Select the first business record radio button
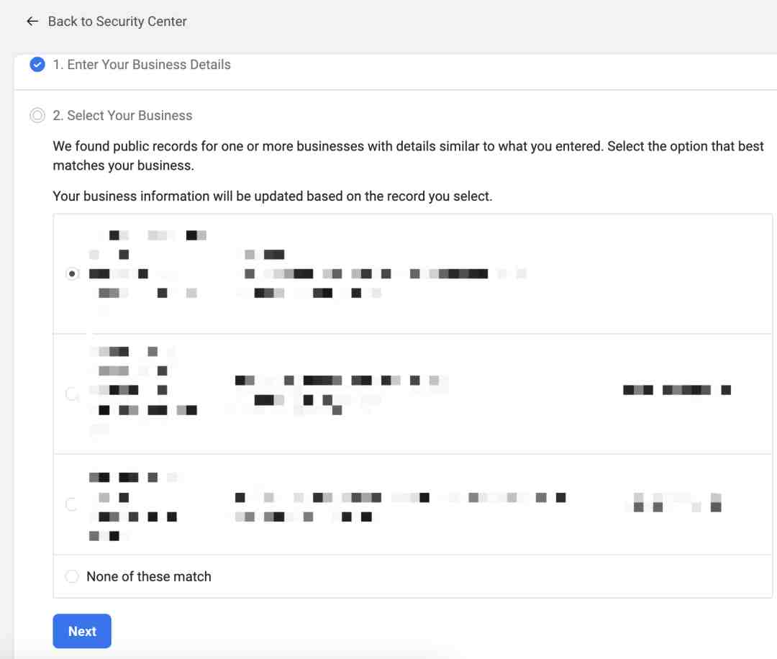Screen dimensions: 777x659 [73, 273]
